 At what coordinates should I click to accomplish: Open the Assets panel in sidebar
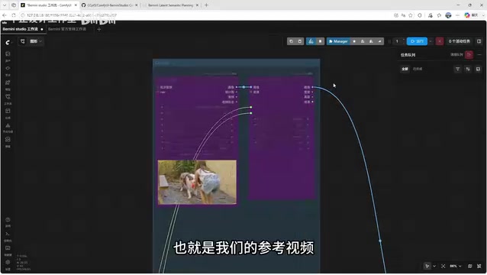(x=8, y=54)
